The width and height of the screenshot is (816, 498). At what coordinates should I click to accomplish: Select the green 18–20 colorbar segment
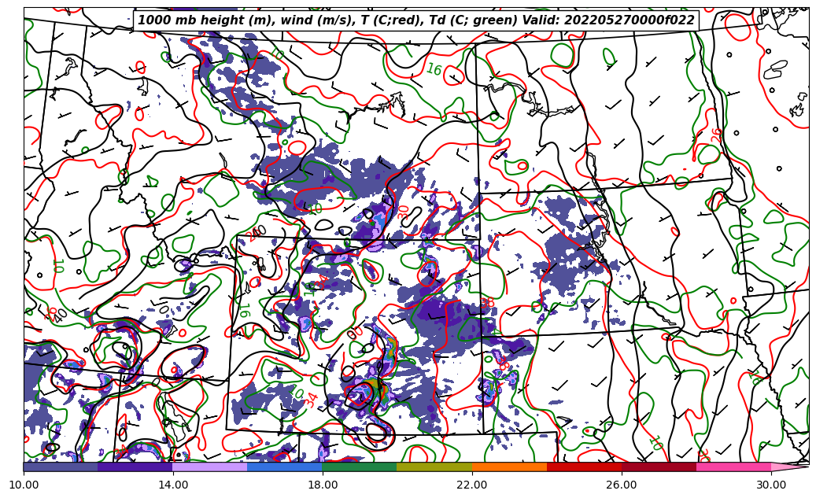pyautogui.click(x=360, y=467)
